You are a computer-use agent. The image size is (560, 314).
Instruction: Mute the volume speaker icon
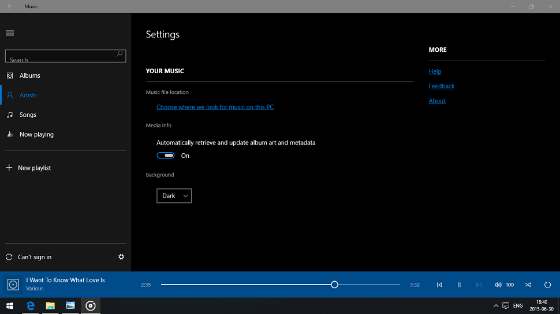(x=498, y=285)
